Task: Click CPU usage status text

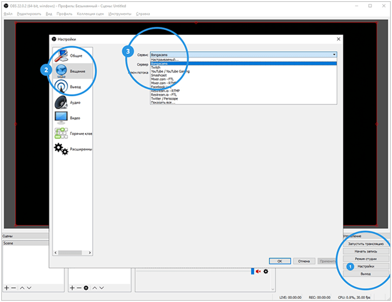Action: pyautogui.click(x=354, y=297)
